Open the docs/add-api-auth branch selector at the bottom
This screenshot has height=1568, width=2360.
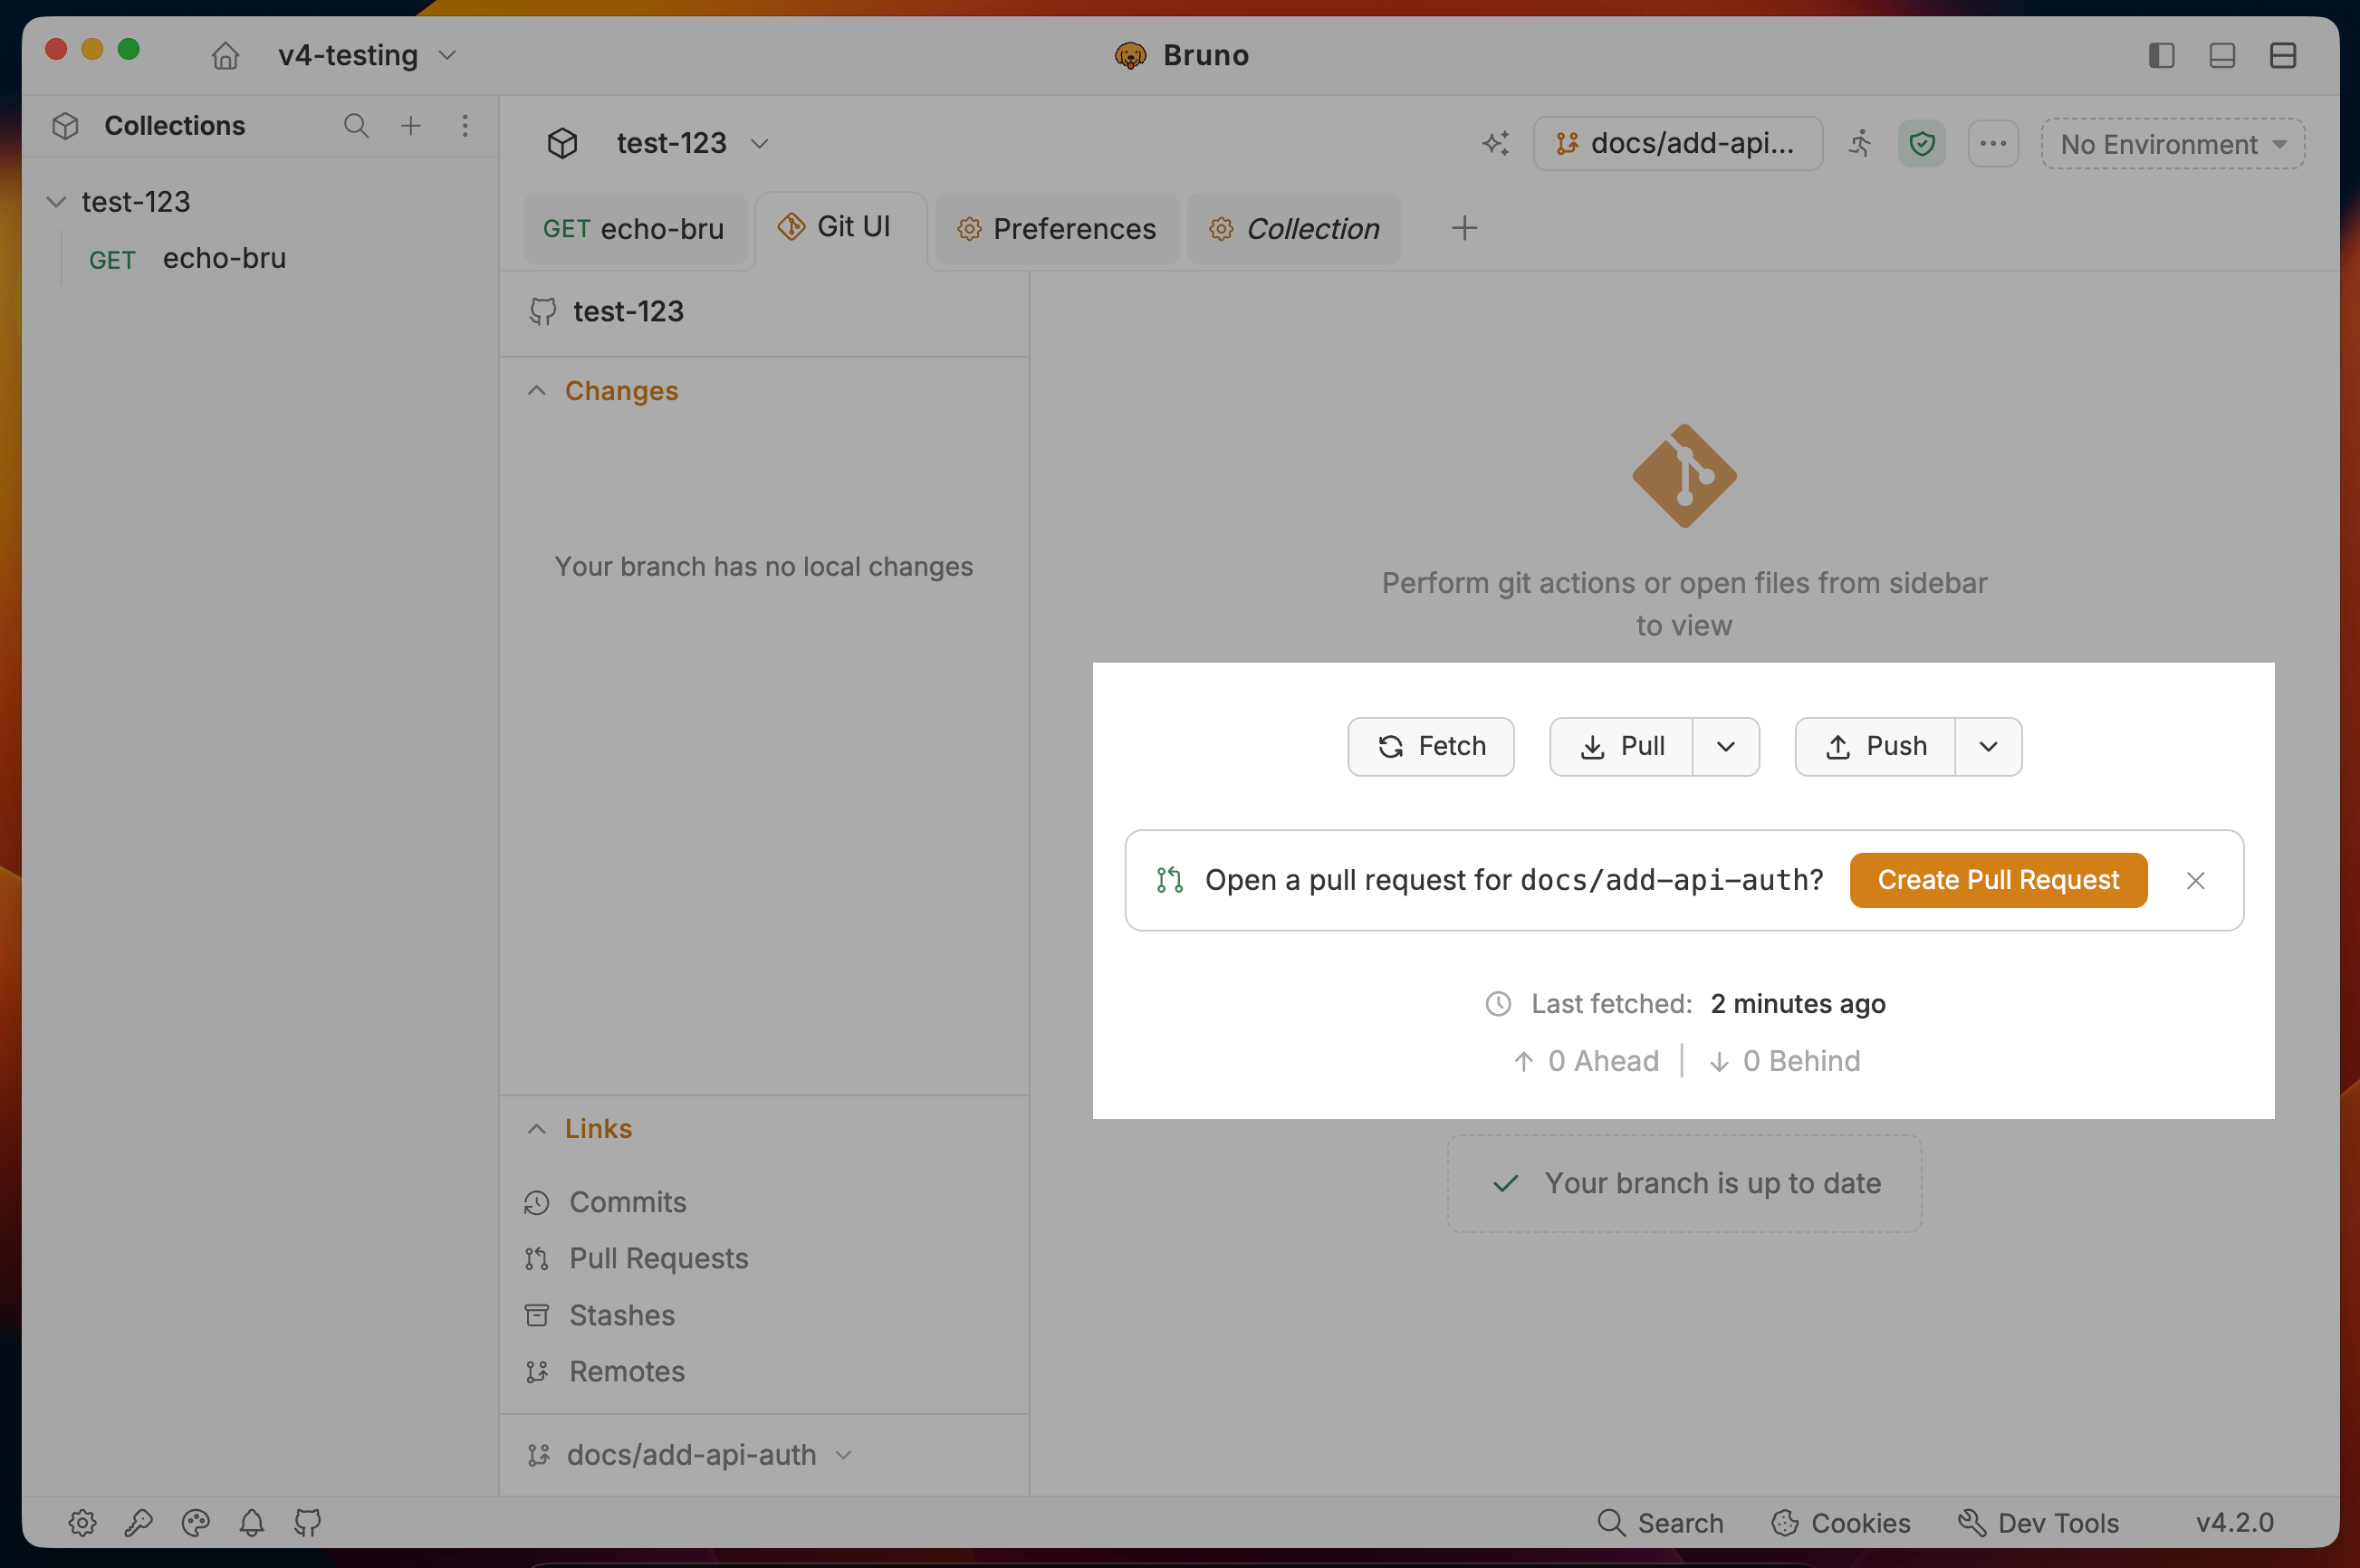click(x=690, y=1455)
